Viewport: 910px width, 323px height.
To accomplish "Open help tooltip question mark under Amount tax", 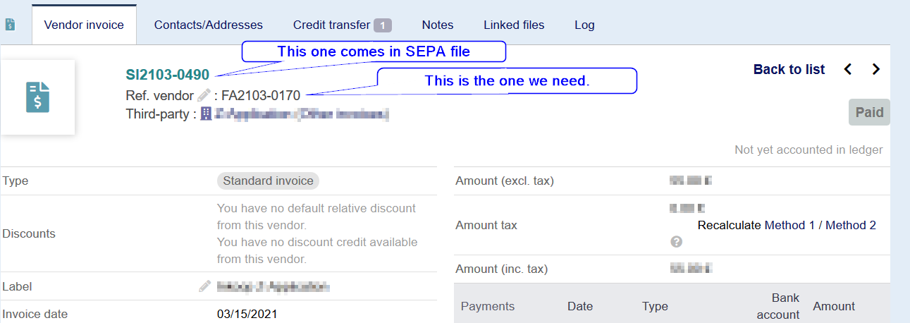I will point(676,242).
